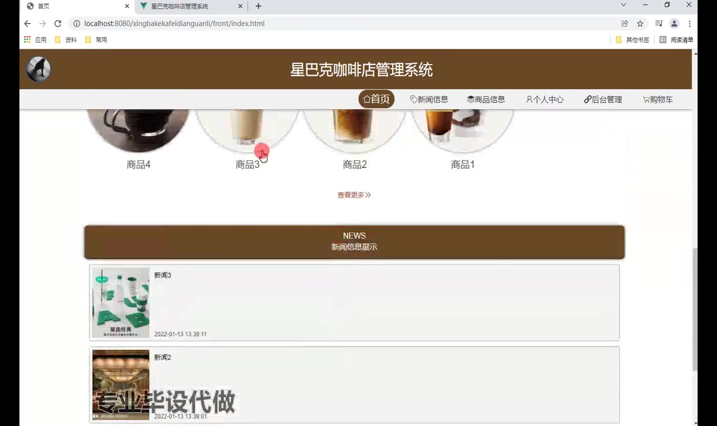Click the browser forward arrow
This screenshot has width=717, height=426.
click(x=43, y=24)
